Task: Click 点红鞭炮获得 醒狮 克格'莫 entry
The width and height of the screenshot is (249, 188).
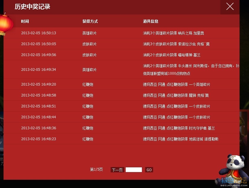Action: 176,95
